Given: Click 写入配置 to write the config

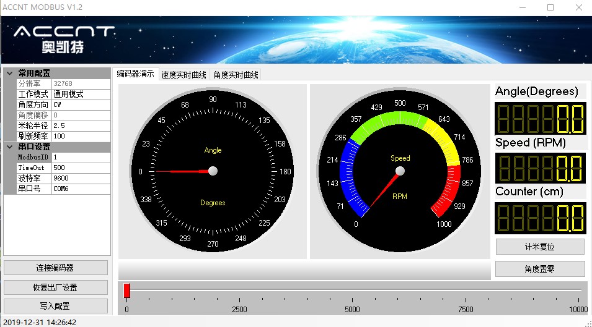Looking at the screenshot, I should [56, 306].
